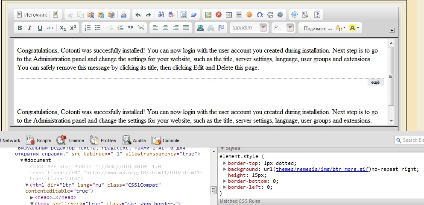The height and width of the screenshot is (205, 424).
Task: Redo the last action
Action: point(148,15)
